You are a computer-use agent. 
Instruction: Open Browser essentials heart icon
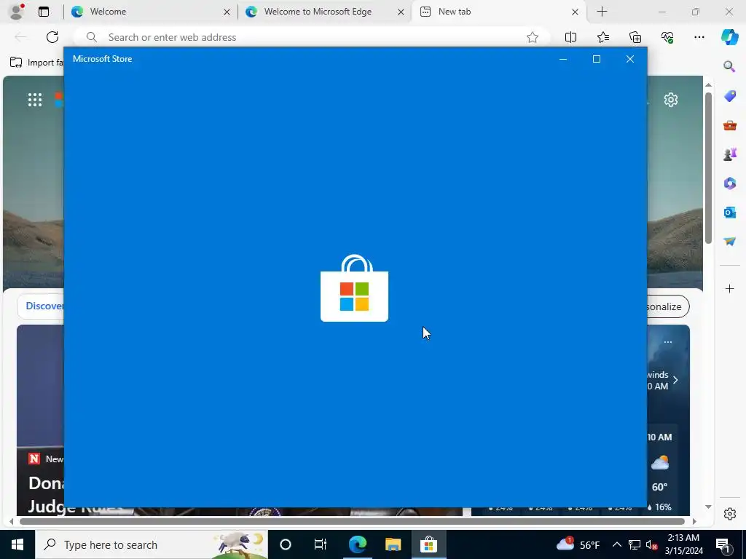[667, 37]
